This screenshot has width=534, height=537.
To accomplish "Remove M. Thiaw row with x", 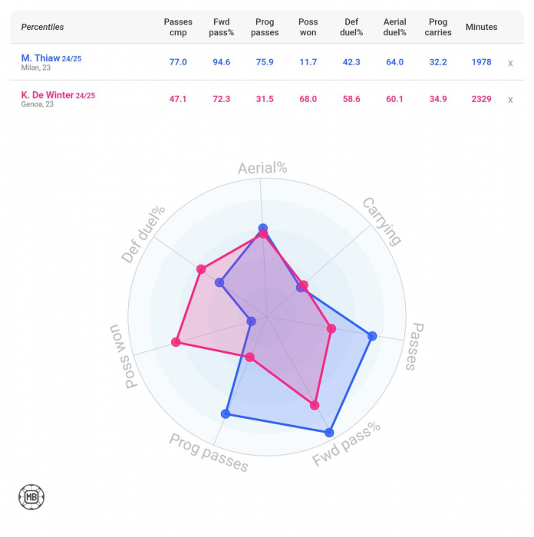I will tap(510, 63).
